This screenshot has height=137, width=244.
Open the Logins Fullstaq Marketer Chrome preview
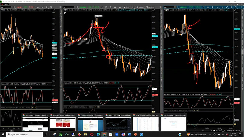point(63,122)
